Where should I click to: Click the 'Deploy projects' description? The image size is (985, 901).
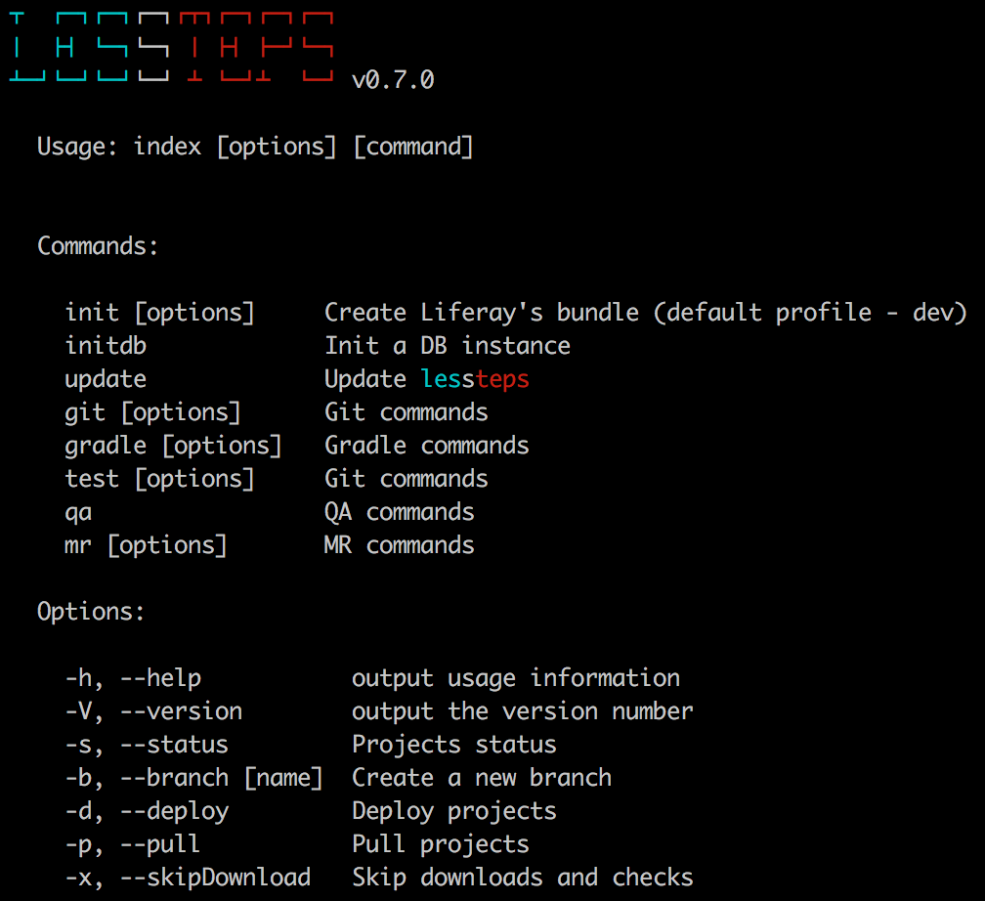[x=454, y=812]
